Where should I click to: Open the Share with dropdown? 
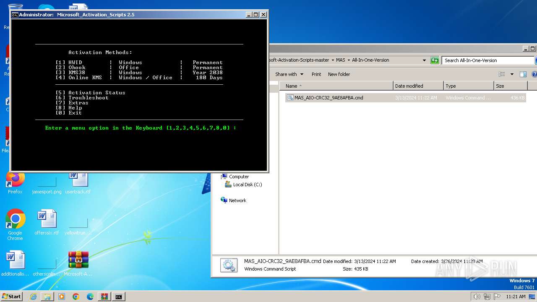pos(289,74)
